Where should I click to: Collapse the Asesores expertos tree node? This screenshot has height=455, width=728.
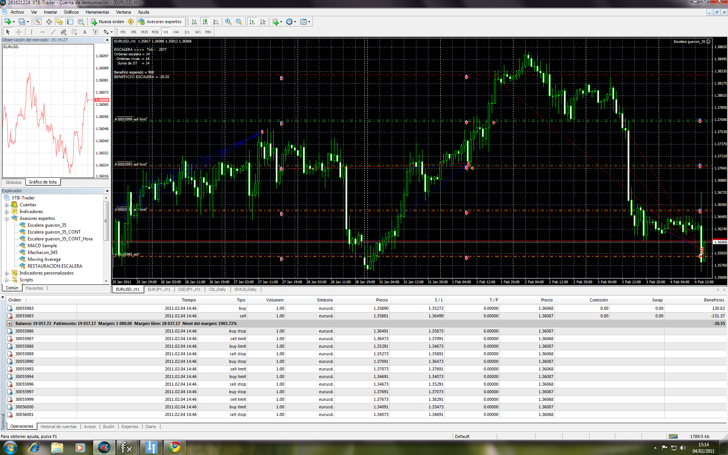[x=6, y=219]
